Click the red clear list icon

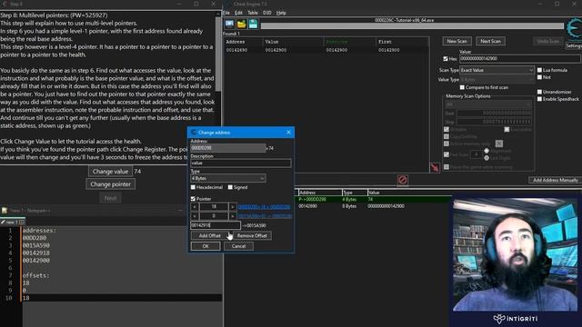coord(403,180)
